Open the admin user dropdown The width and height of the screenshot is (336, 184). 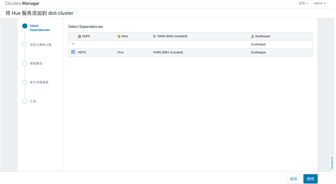tap(320, 3)
